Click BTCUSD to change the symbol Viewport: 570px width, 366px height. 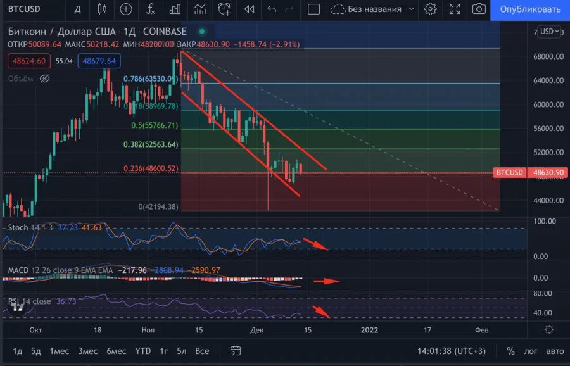pos(25,9)
